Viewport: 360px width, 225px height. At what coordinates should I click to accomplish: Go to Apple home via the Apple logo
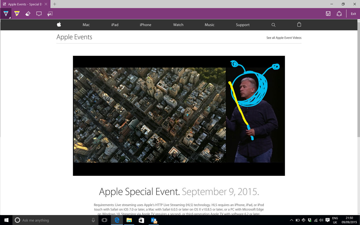(x=59, y=24)
